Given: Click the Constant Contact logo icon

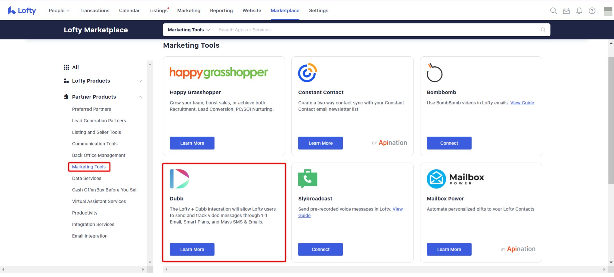Looking at the screenshot, I should pyautogui.click(x=307, y=73).
